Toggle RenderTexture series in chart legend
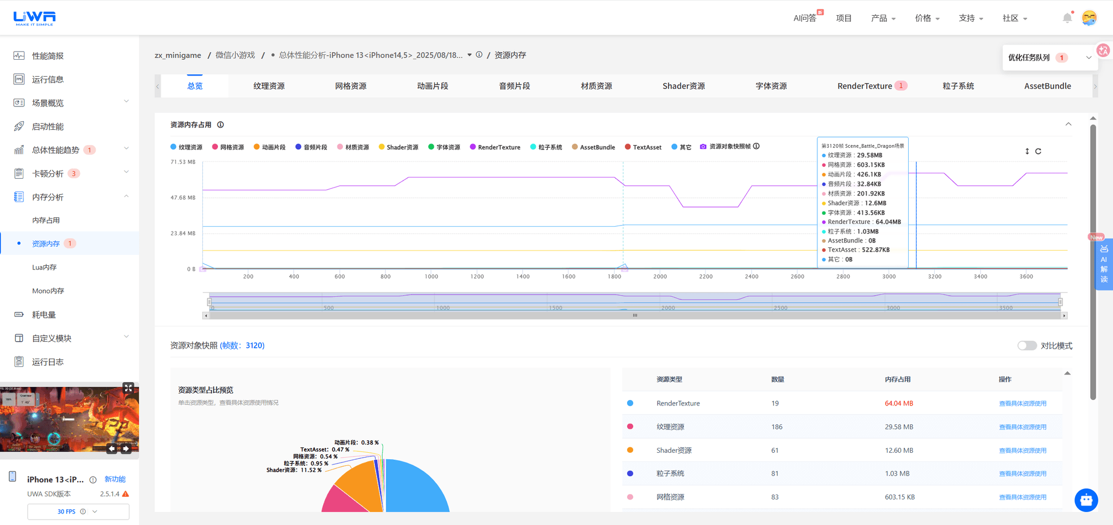The height and width of the screenshot is (525, 1113). [495, 147]
